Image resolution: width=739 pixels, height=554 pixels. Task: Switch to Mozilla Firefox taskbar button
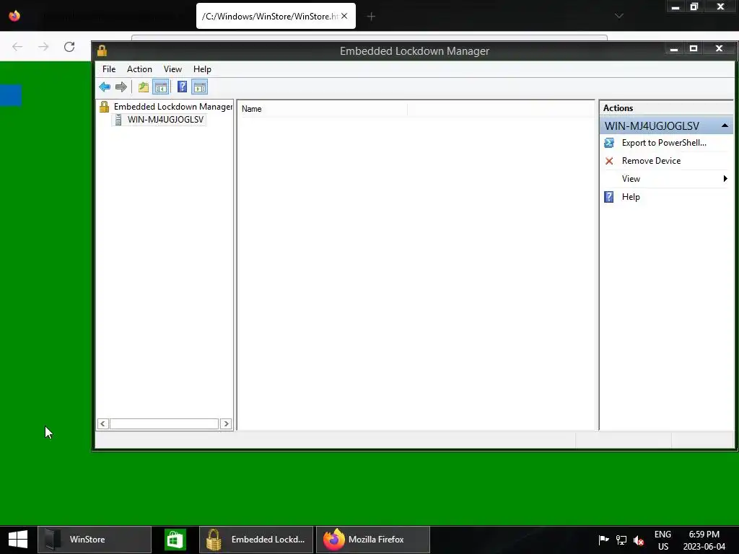point(373,540)
